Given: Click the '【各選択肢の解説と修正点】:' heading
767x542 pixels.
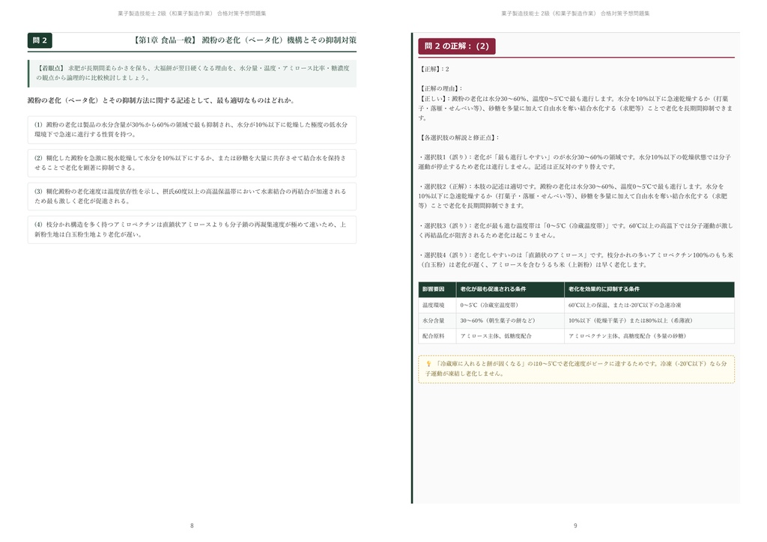Looking at the screenshot, I should tap(459, 138).
